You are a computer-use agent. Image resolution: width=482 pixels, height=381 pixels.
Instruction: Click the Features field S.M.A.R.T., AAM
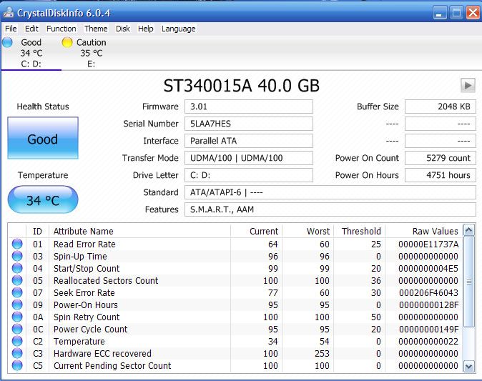(x=330, y=209)
